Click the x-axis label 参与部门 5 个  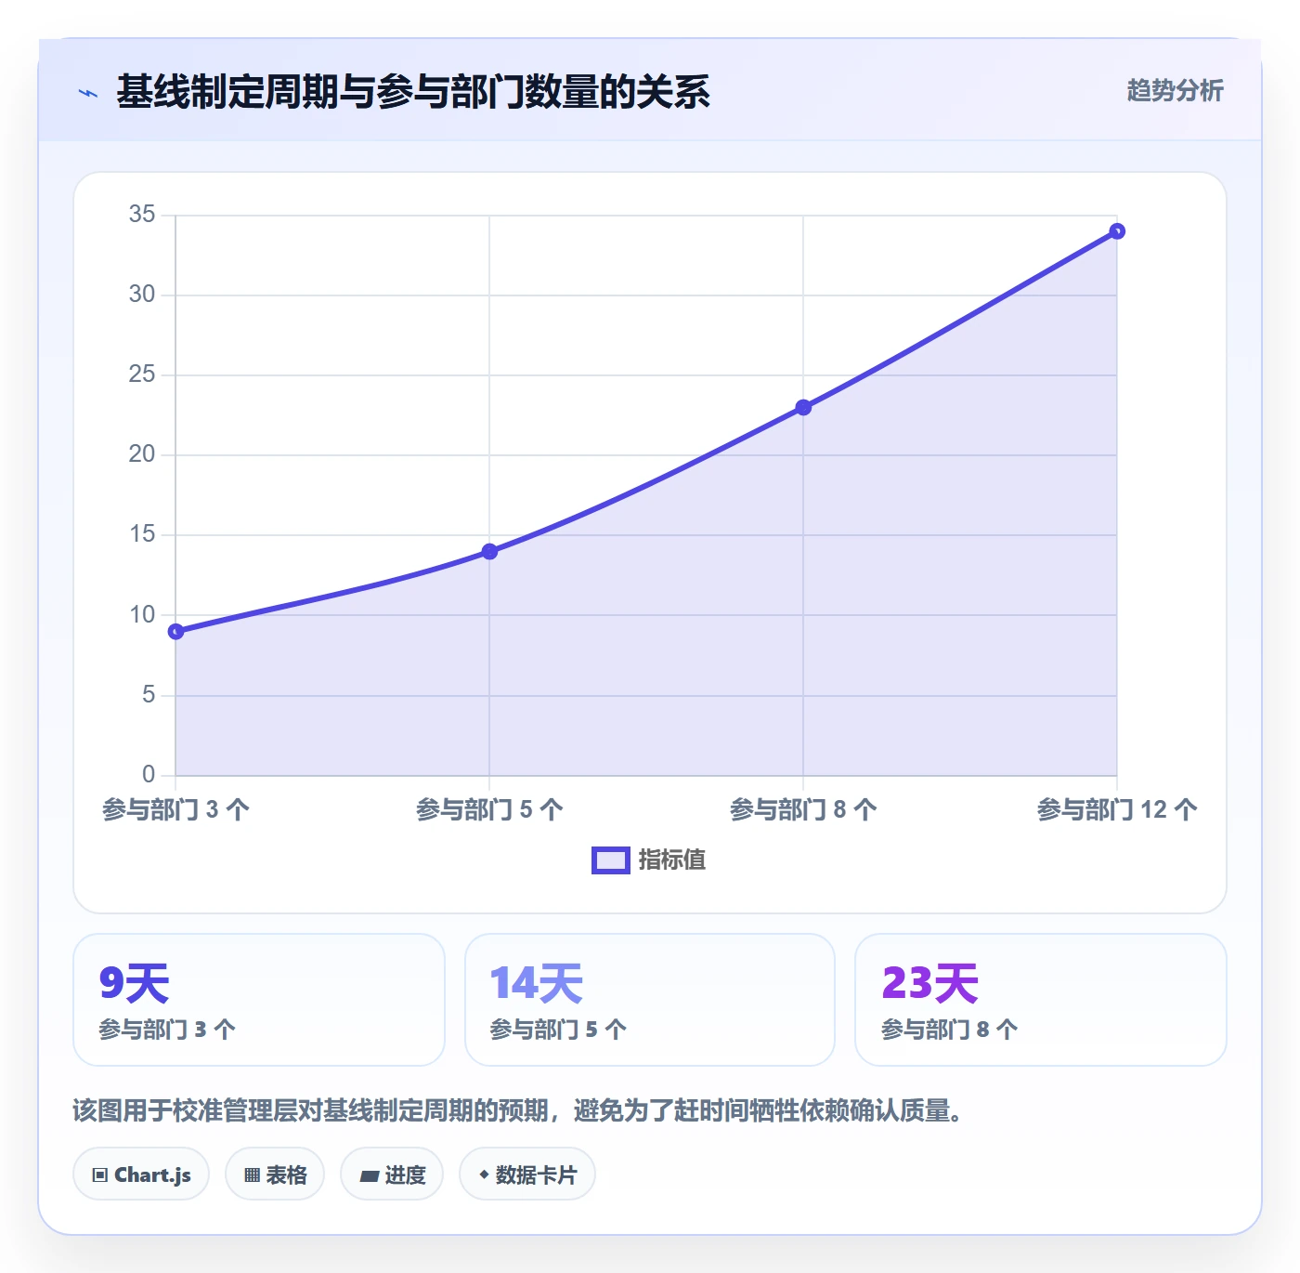tap(489, 809)
